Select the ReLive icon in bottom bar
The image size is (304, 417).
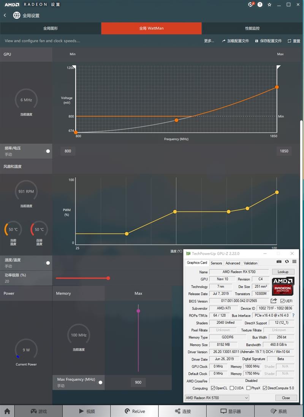click(135, 411)
